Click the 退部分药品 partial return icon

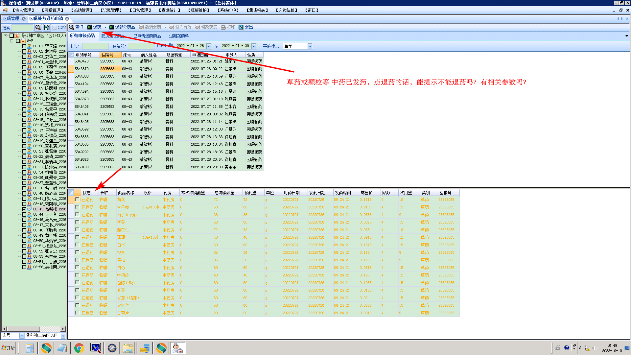point(111,27)
